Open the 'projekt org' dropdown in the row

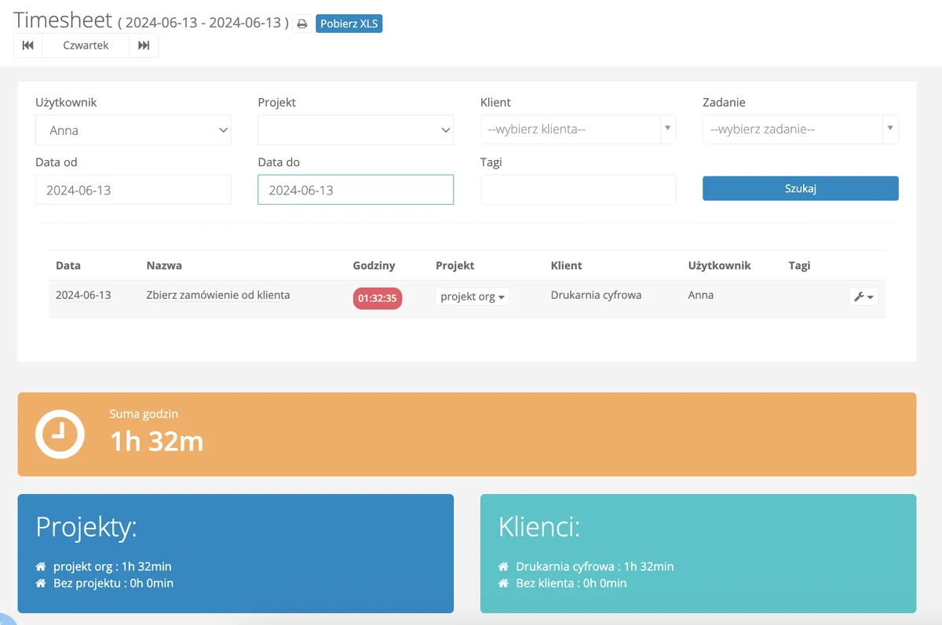coord(473,297)
